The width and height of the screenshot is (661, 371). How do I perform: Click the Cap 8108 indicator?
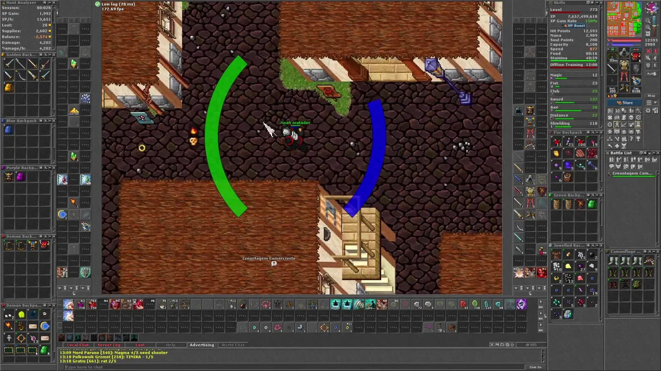click(x=636, y=90)
